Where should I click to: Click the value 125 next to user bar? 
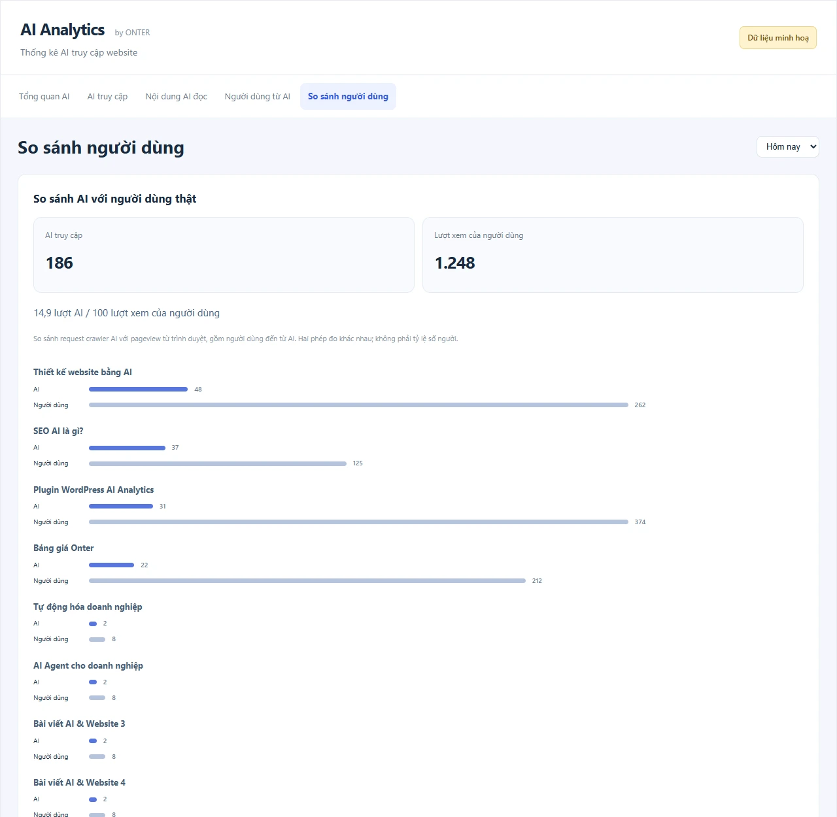[358, 463]
